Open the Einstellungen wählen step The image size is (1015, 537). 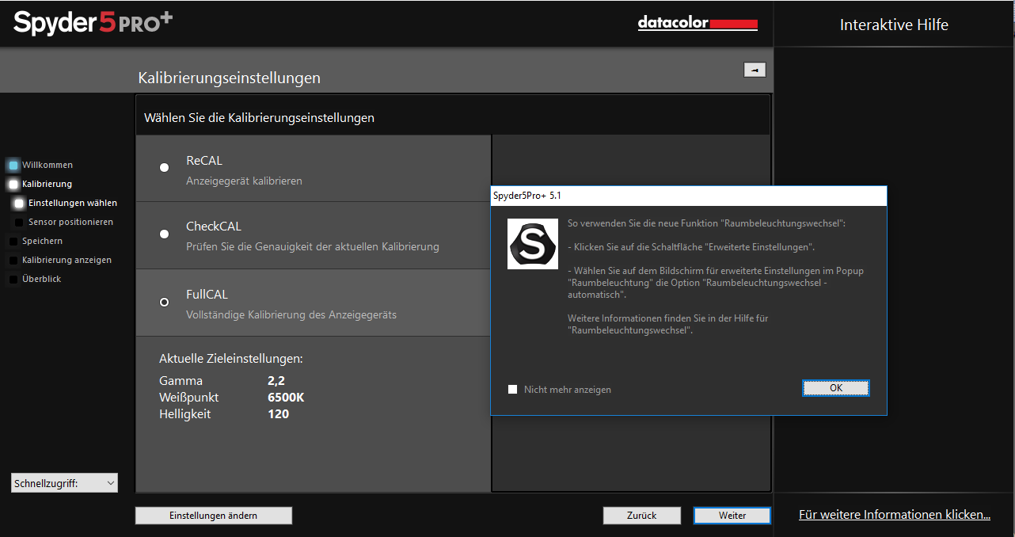(x=73, y=204)
